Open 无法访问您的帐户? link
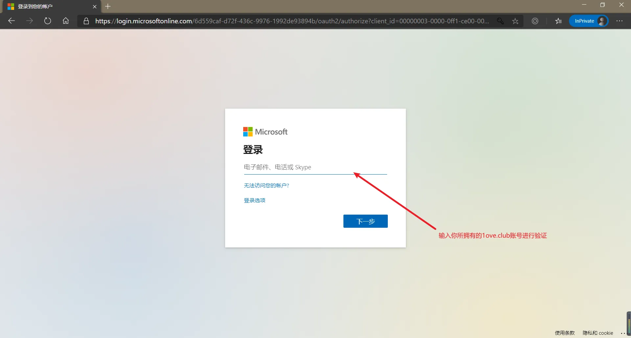This screenshot has width=631, height=338. [x=267, y=185]
